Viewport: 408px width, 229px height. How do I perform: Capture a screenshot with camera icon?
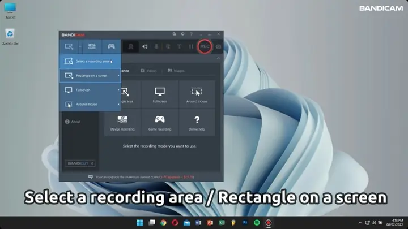218,47
